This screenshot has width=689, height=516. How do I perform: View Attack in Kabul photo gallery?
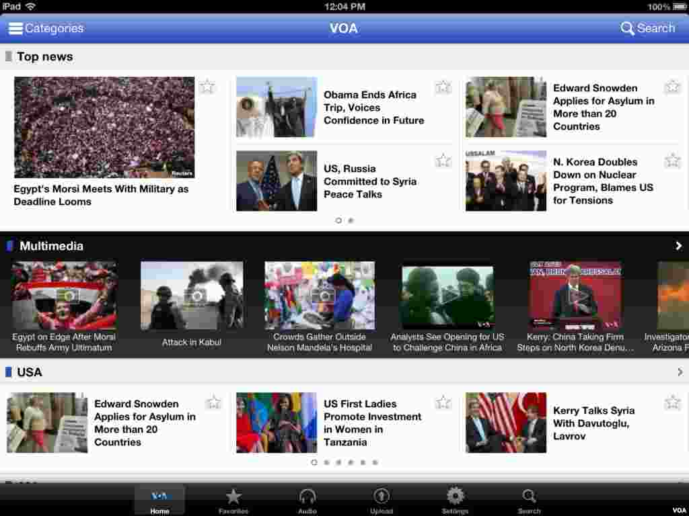coord(192,296)
